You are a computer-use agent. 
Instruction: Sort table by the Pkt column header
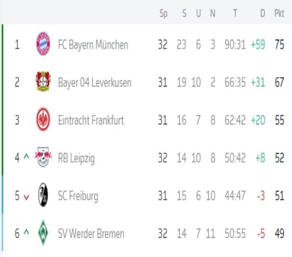[x=279, y=13]
